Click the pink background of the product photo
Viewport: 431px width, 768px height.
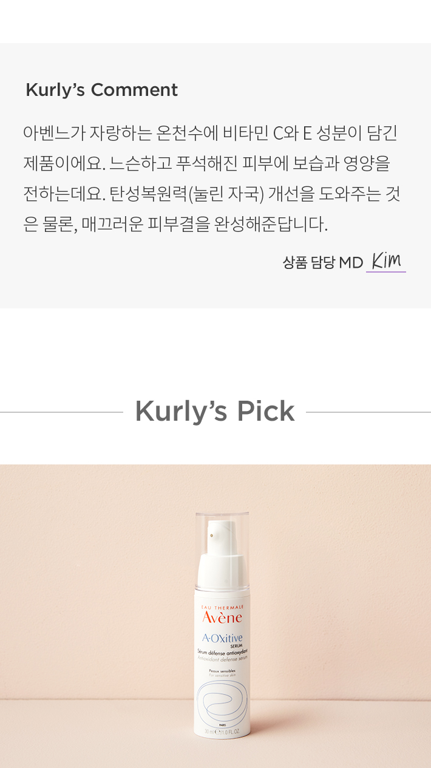[x=91, y=577]
